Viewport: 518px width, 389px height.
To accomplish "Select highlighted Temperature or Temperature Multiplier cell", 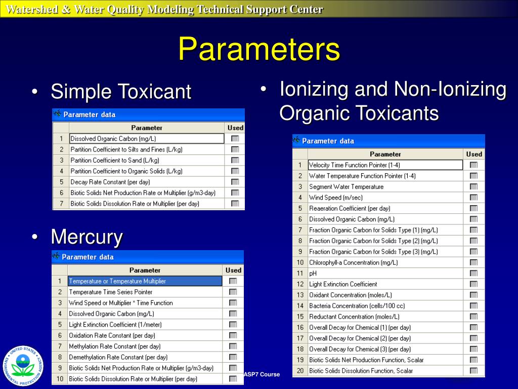I will (x=145, y=281).
